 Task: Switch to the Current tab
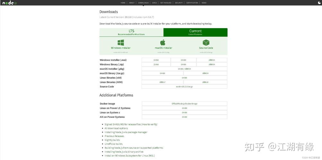pyautogui.click(x=196, y=32)
